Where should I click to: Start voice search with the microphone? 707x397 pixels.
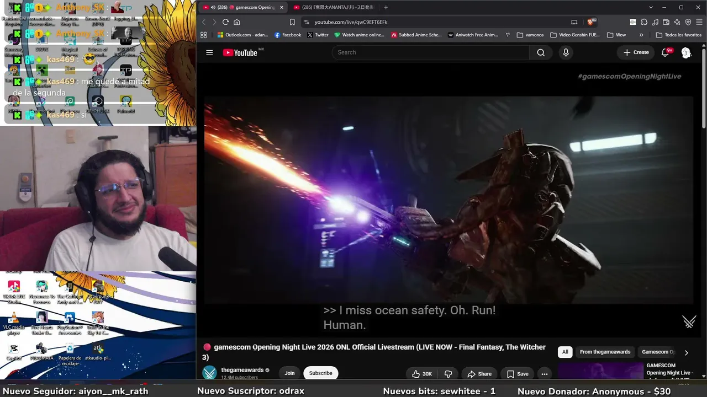565,52
